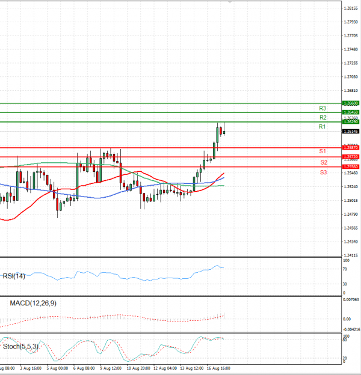
Task: Click the RSI(14) indicator label
Action: pos(14,276)
